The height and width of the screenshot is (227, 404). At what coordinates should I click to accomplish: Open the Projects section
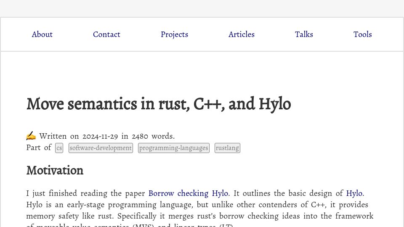click(174, 34)
